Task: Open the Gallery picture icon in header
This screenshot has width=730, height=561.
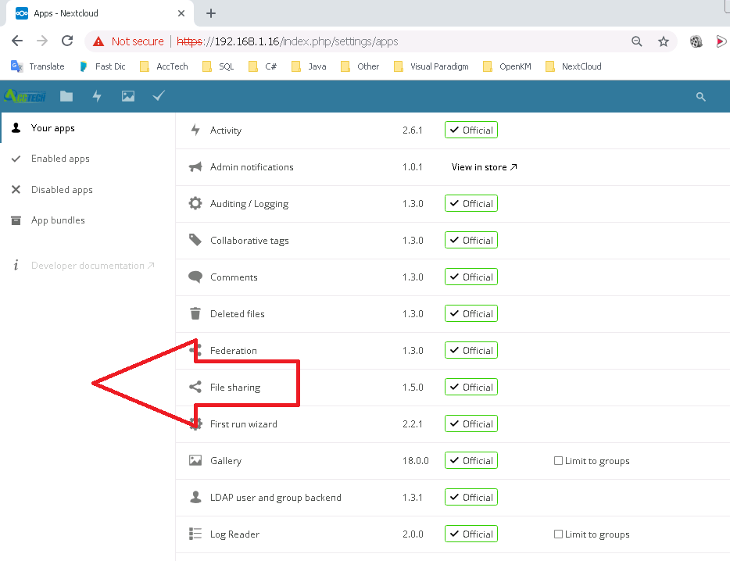Action: (x=128, y=96)
